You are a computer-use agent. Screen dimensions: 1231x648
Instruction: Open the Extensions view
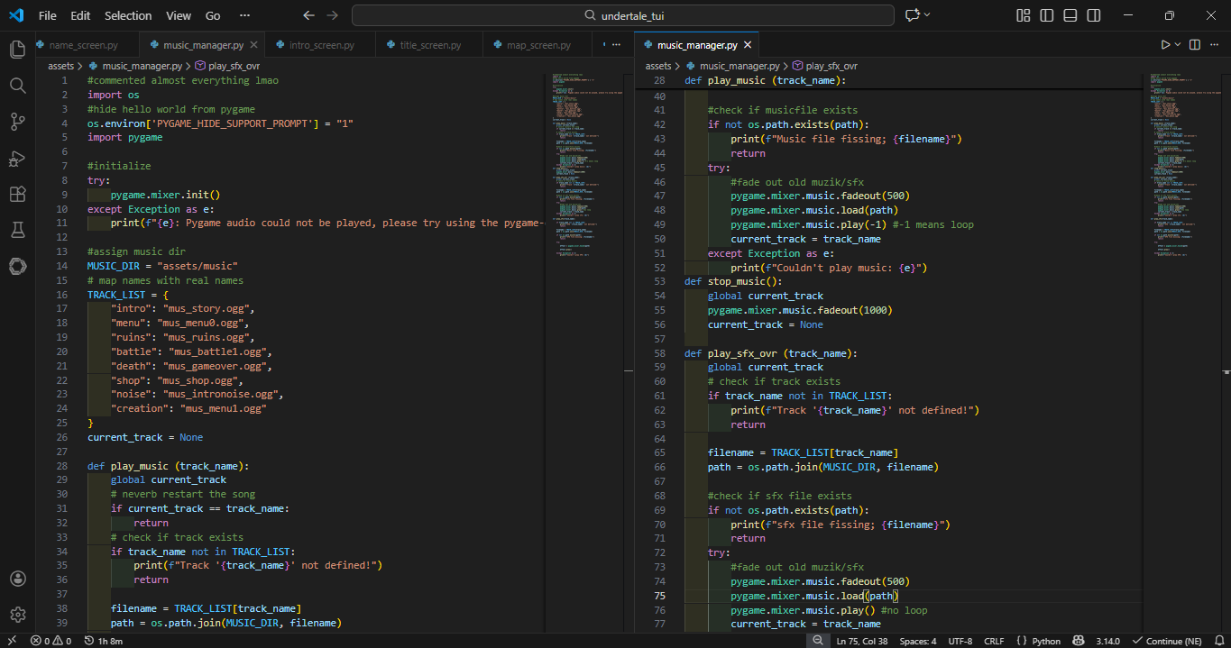[17, 195]
